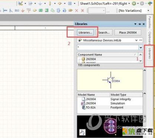The image size is (155, 138).
Task: Click the Home page icon
Action: pyautogui.click(x=150, y=3)
